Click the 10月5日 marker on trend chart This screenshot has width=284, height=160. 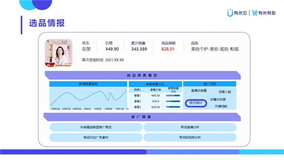coord(98,109)
